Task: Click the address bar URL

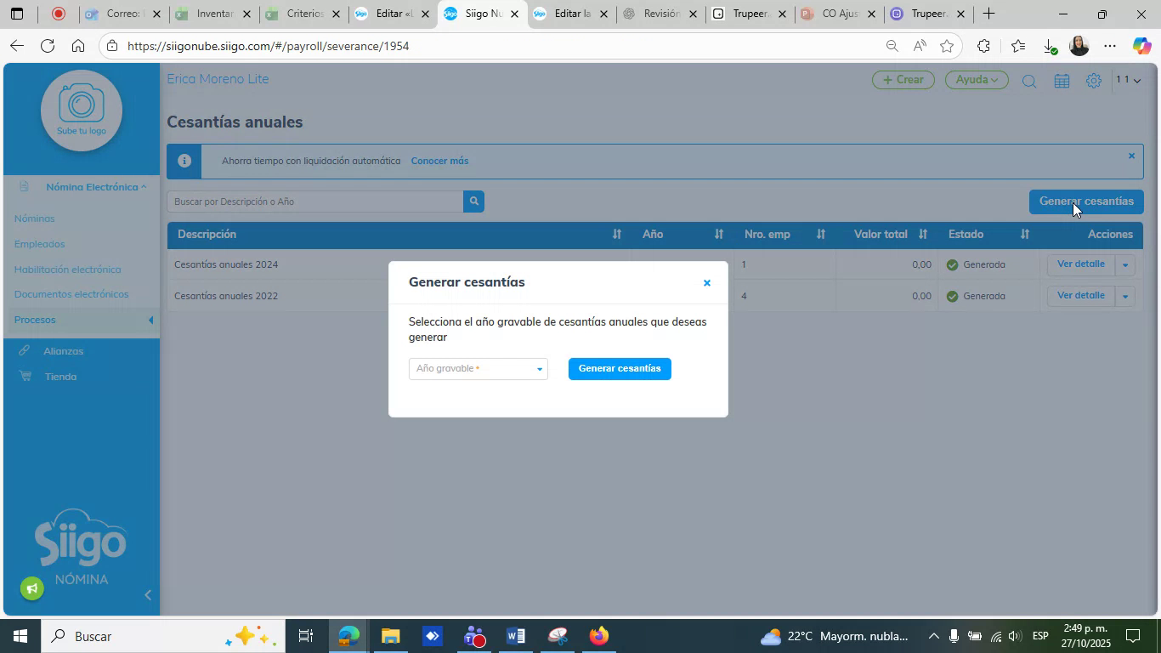Action: 269,46
